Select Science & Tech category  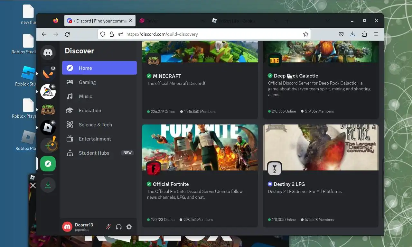click(x=99, y=124)
